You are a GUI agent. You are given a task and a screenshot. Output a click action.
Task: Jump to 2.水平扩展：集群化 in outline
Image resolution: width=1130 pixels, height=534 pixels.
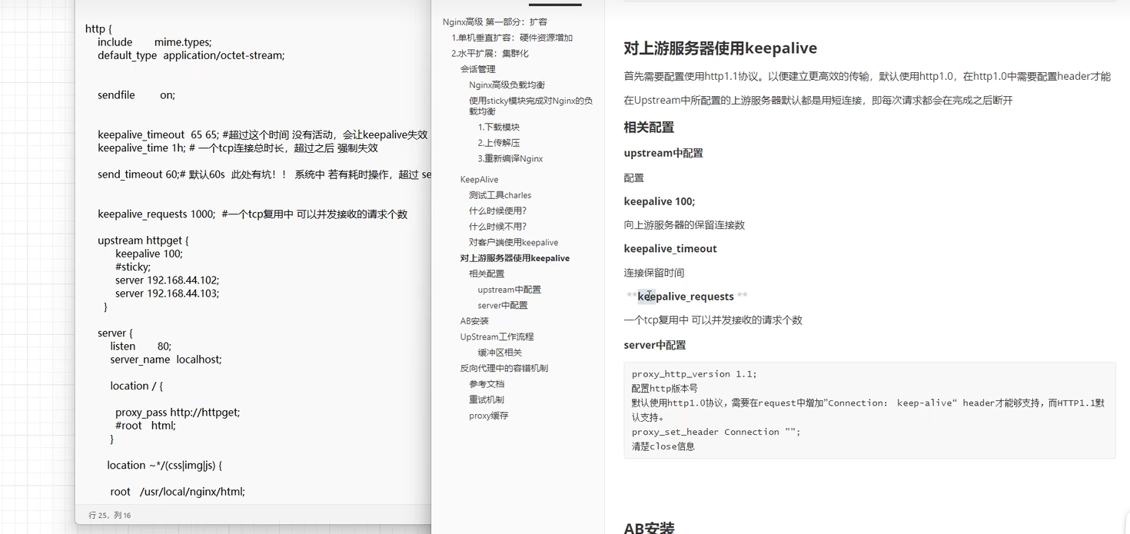click(490, 54)
